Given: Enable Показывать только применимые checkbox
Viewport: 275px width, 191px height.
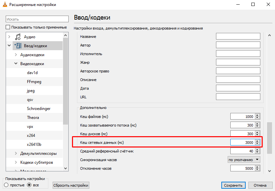Looking at the screenshot, I should click(x=8, y=27).
